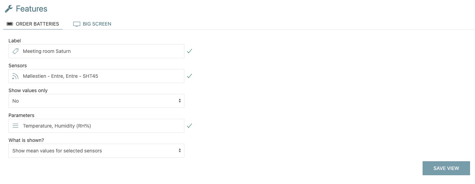Click the battery icon on Order Batteries tab
Image resolution: width=475 pixels, height=184 pixels.
click(10, 24)
